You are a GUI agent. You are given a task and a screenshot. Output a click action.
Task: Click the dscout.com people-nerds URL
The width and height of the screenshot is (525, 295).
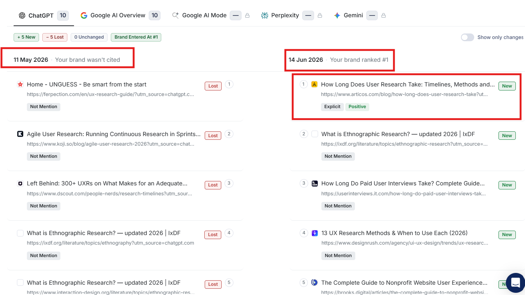pyautogui.click(x=109, y=194)
